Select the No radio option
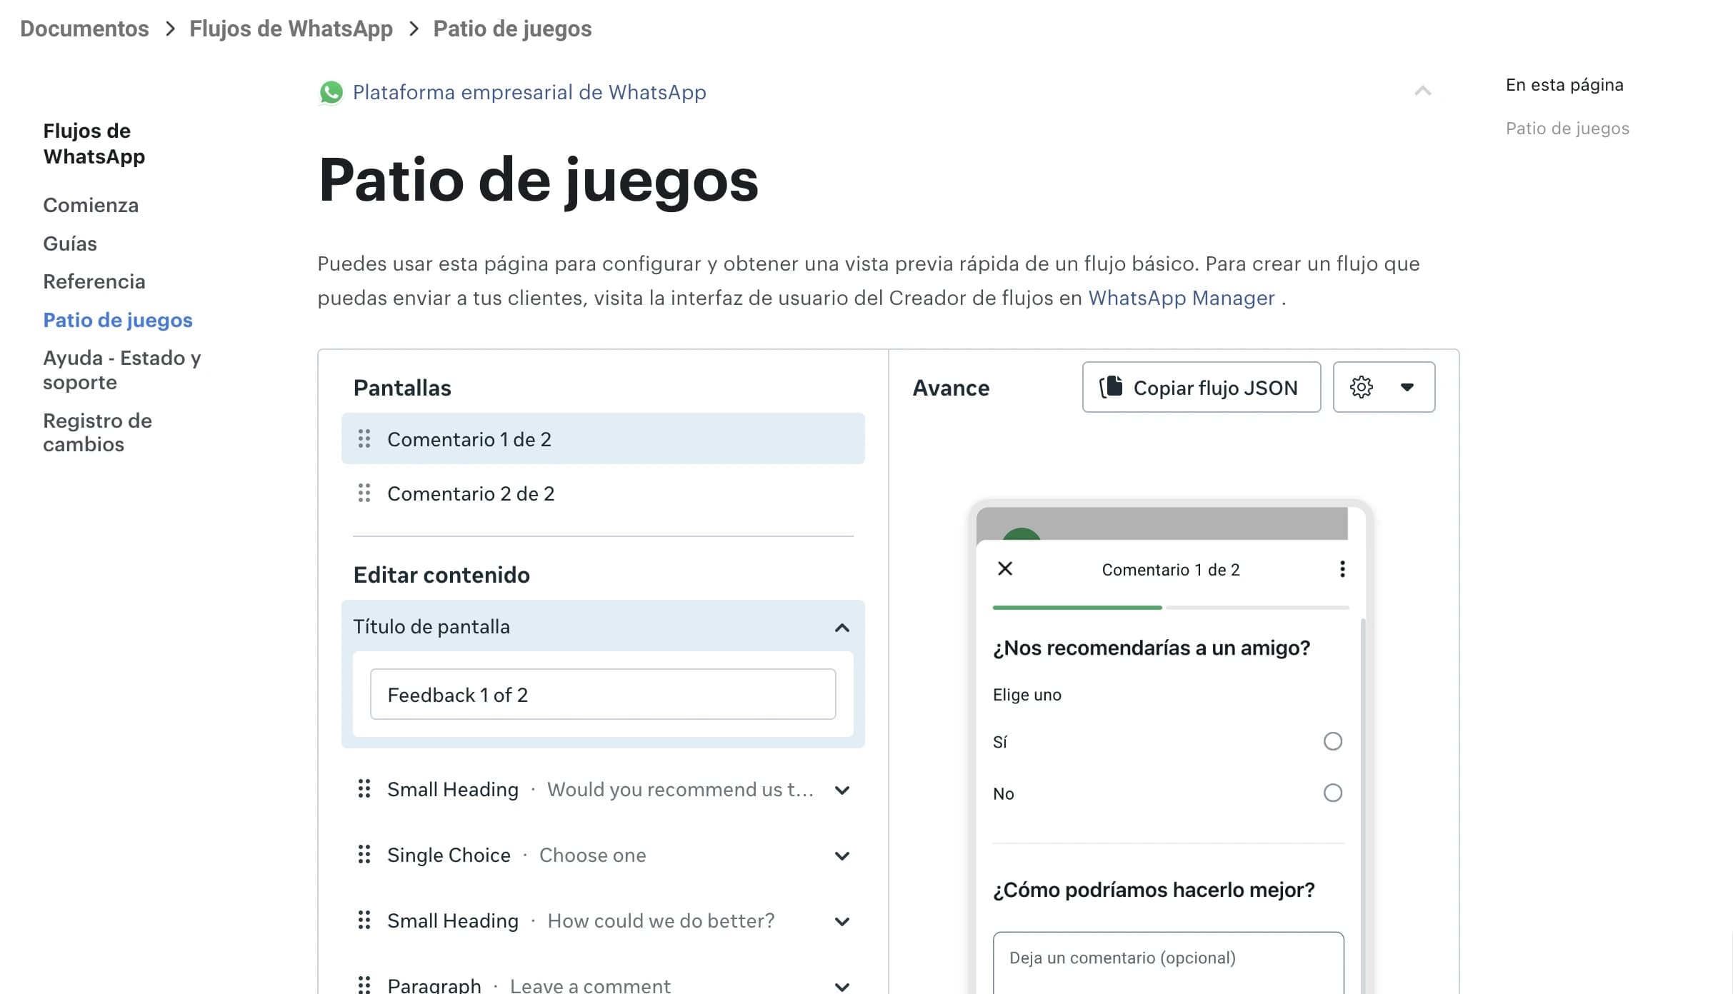This screenshot has width=1733, height=994. [x=1332, y=793]
